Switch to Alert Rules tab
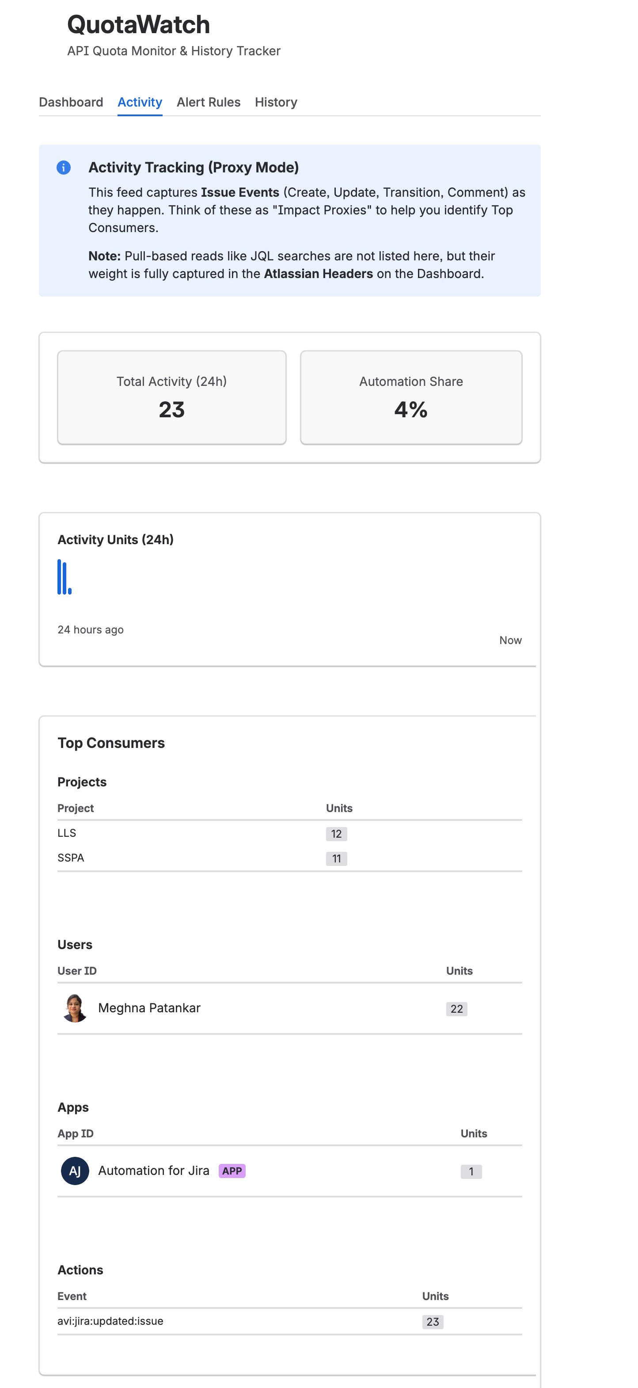This screenshot has width=638, height=1388. pos(209,102)
